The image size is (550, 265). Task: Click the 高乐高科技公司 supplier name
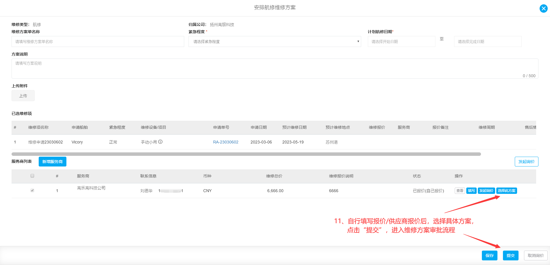[x=91, y=188]
